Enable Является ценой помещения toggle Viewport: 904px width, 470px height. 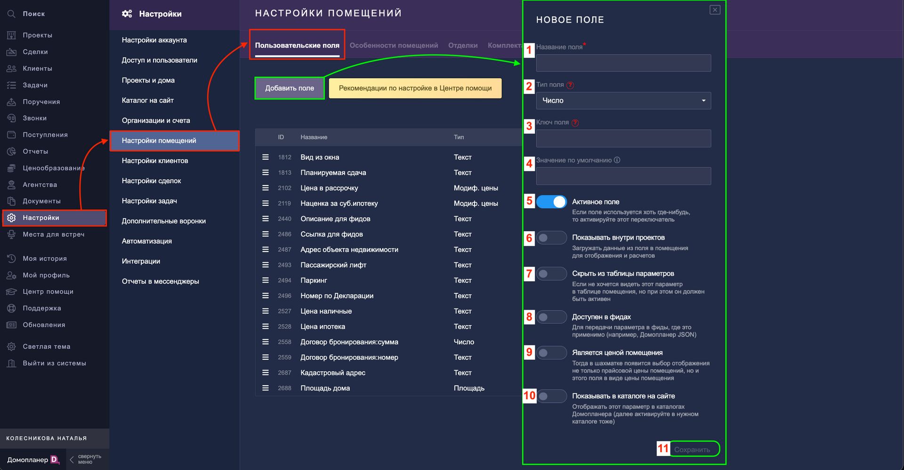(x=551, y=353)
